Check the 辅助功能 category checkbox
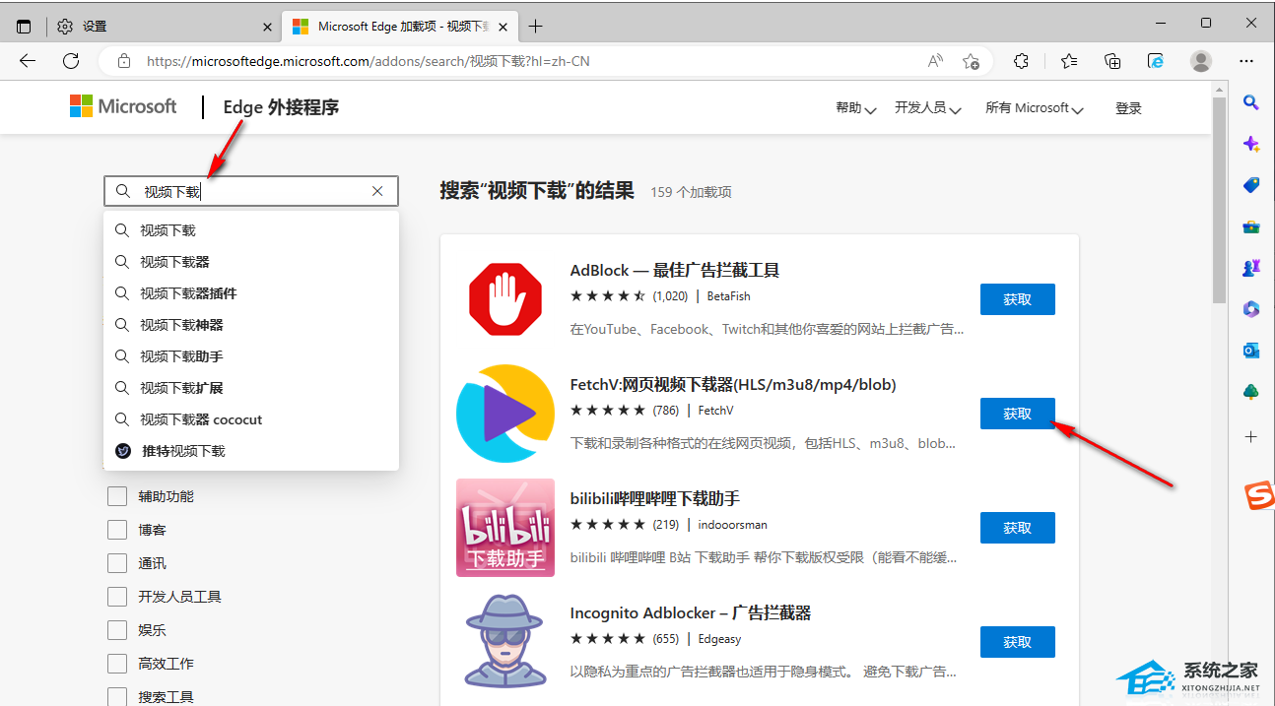Image resolution: width=1275 pixels, height=706 pixels. coord(117,496)
